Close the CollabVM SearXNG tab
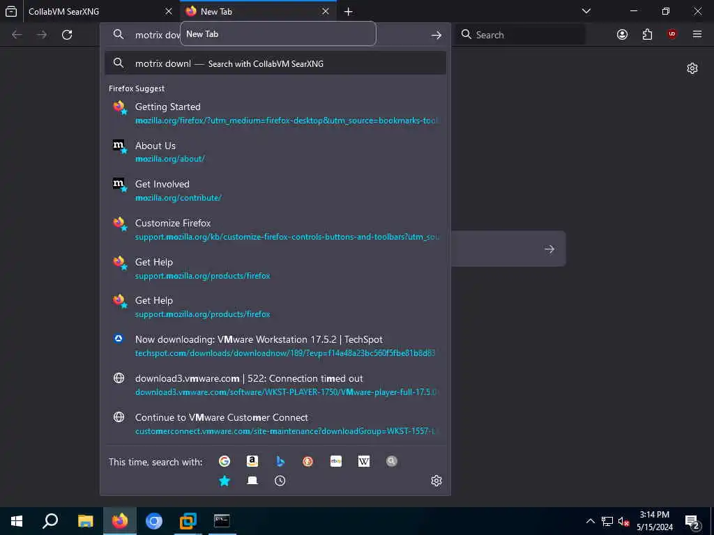Screen dimensions: 714x535 (x=169, y=11)
